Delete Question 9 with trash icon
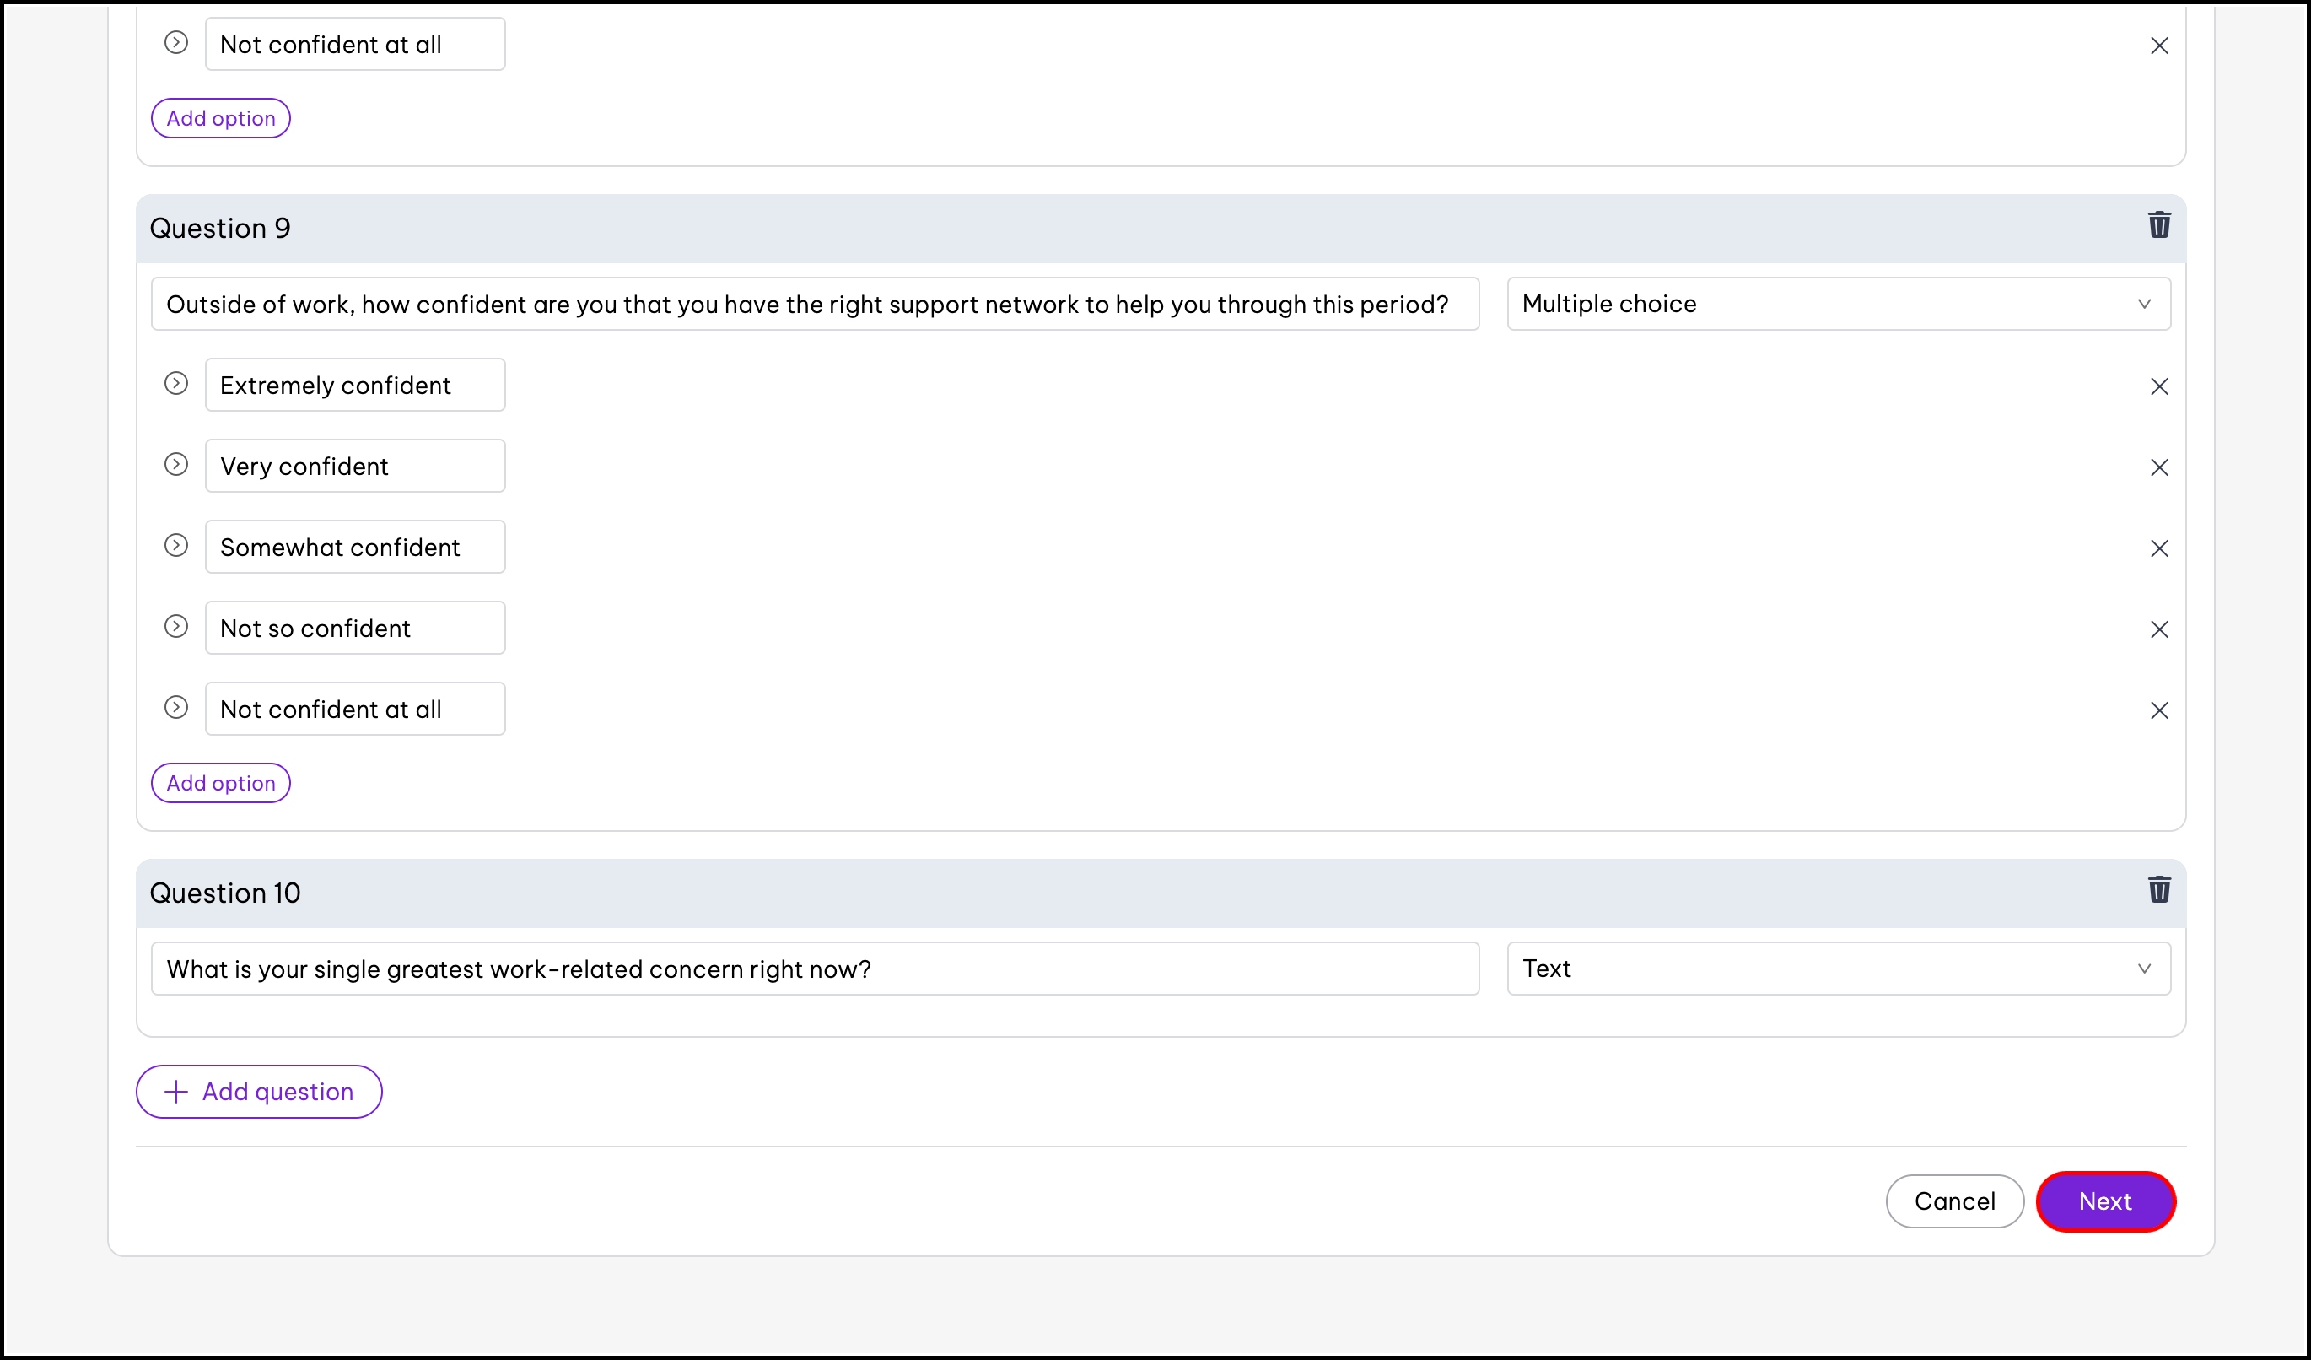 pos(2159,224)
